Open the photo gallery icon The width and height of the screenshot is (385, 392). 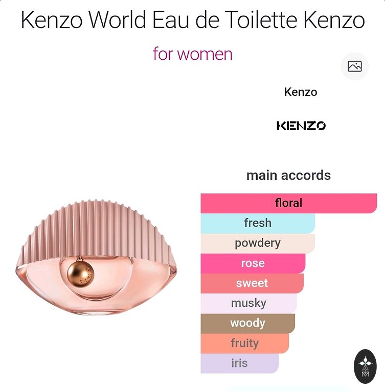click(354, 66)
